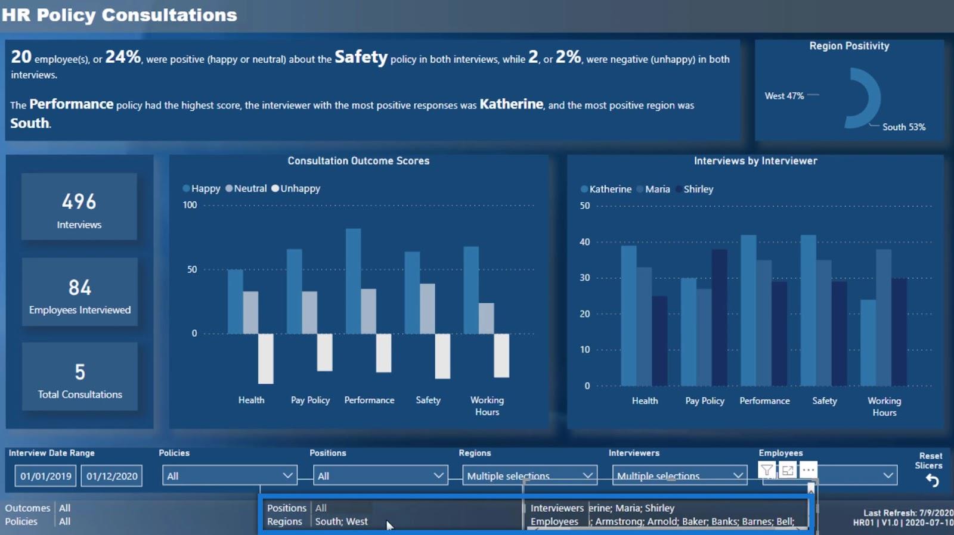
Task: Open the Regions Multiple selections dropdown
Action: pos(530,475)
